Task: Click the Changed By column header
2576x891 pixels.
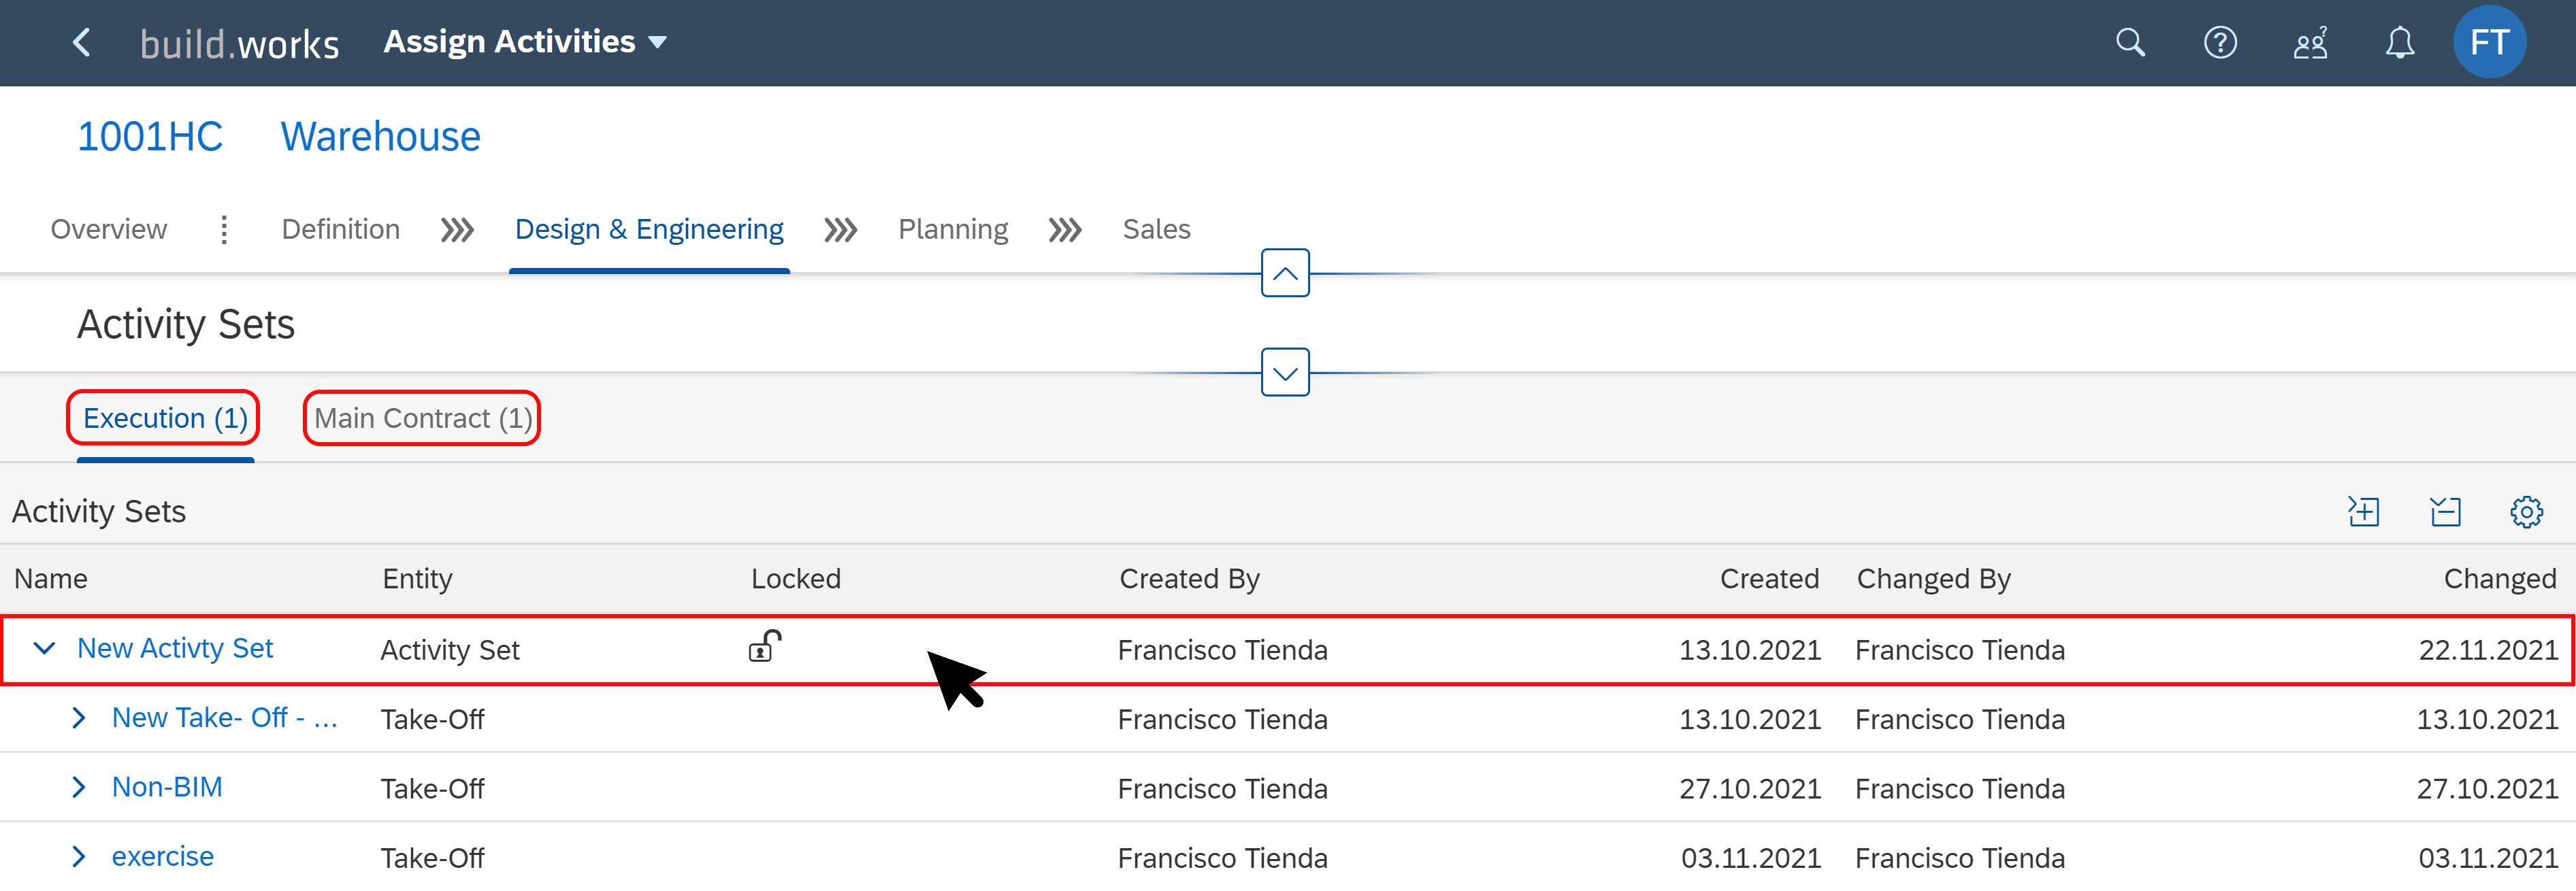Action: click(1933, 579)
